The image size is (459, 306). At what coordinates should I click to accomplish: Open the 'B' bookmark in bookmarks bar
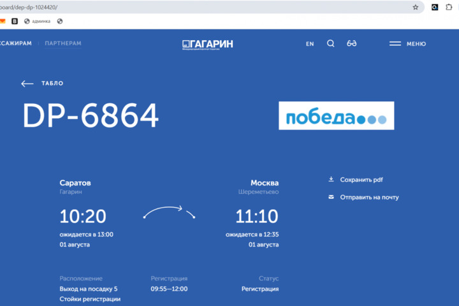tap(14, 21)
